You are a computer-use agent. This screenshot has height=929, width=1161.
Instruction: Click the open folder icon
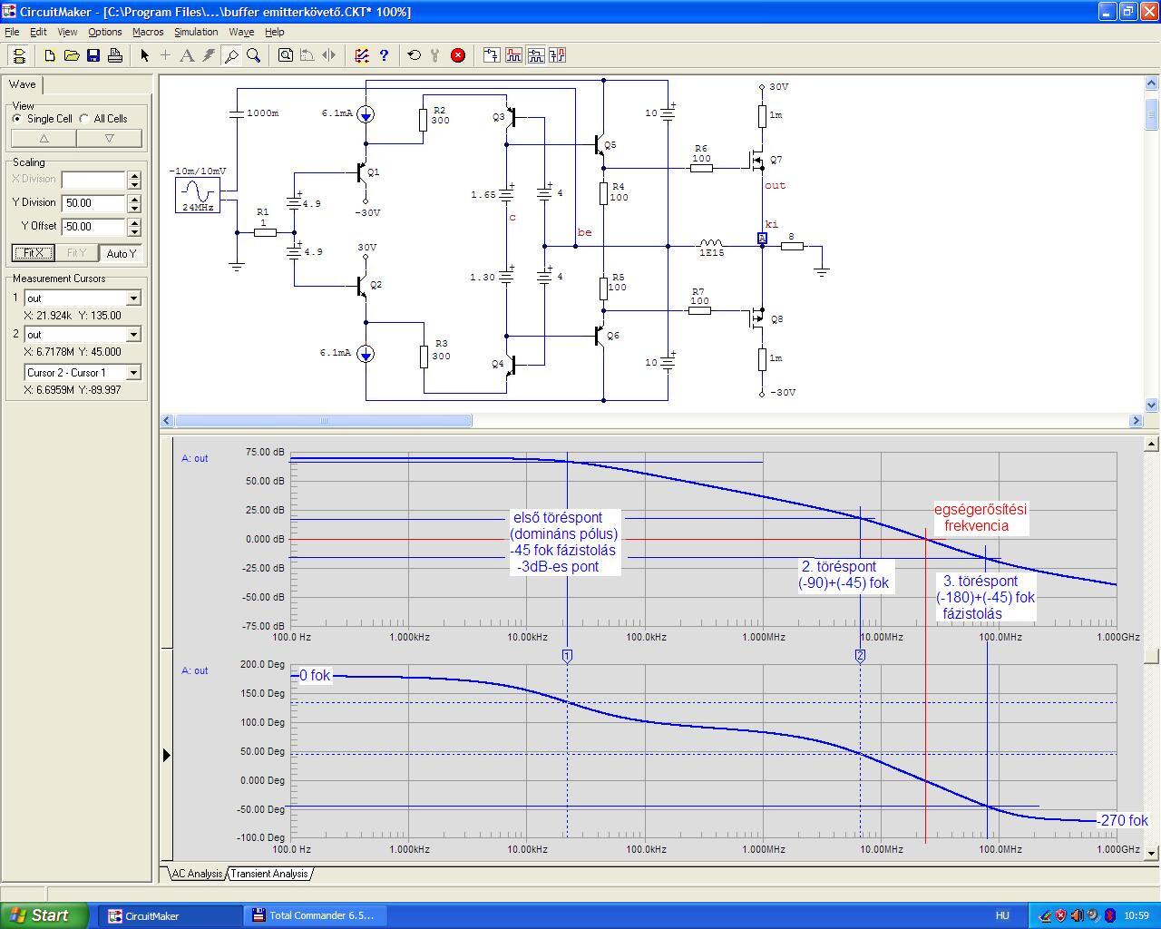click(x=72, y=55)
